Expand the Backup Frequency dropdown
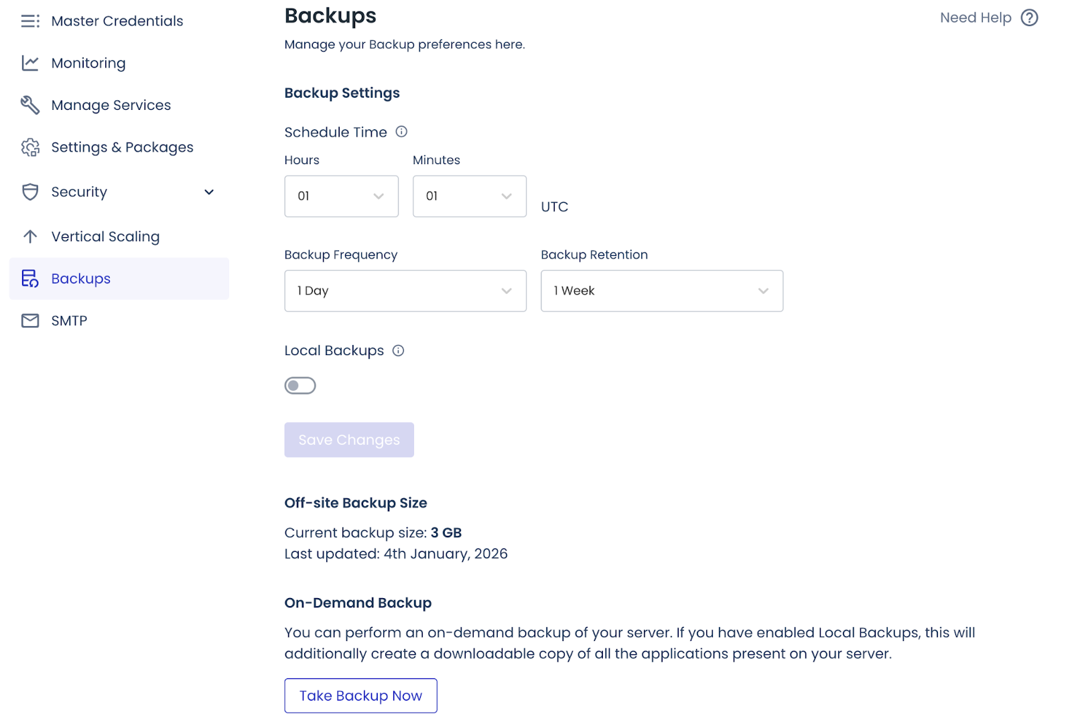 (405, 291)
